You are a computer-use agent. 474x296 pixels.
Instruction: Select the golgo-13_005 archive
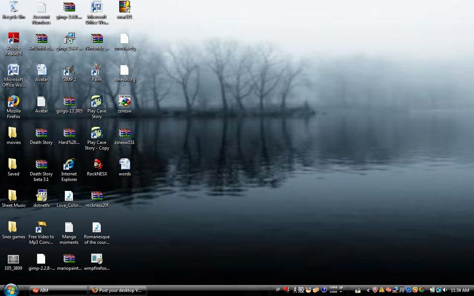pyautogui.click(x=69, y=104)
